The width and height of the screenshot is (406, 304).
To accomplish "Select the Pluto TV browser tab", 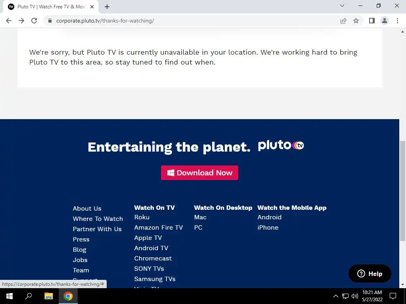I will point(50,7).
